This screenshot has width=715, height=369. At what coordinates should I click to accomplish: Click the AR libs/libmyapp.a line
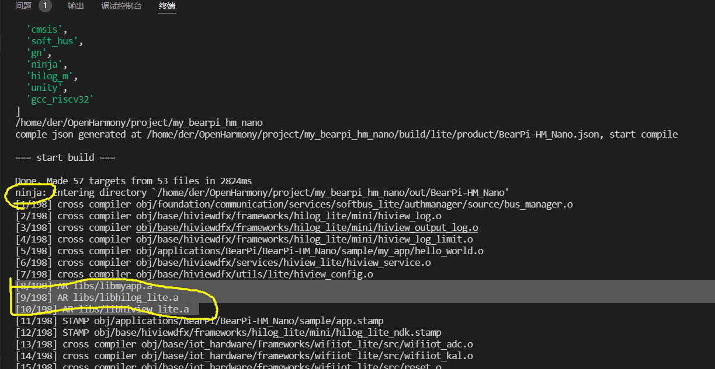pos(84,286)
